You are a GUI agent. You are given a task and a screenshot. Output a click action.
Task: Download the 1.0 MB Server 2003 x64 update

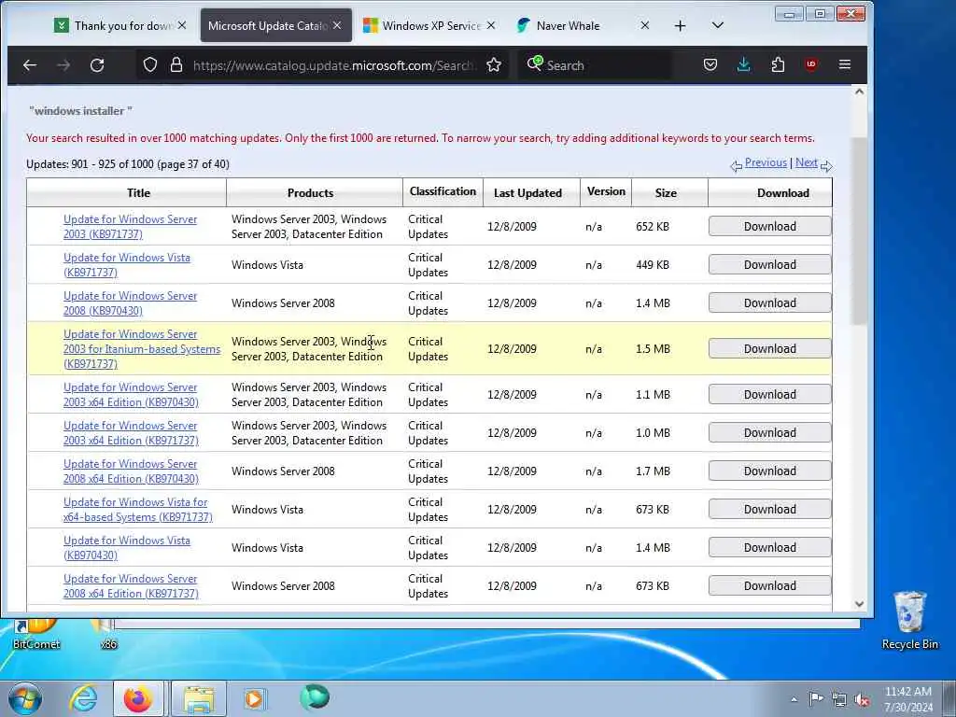click(769, 433)
